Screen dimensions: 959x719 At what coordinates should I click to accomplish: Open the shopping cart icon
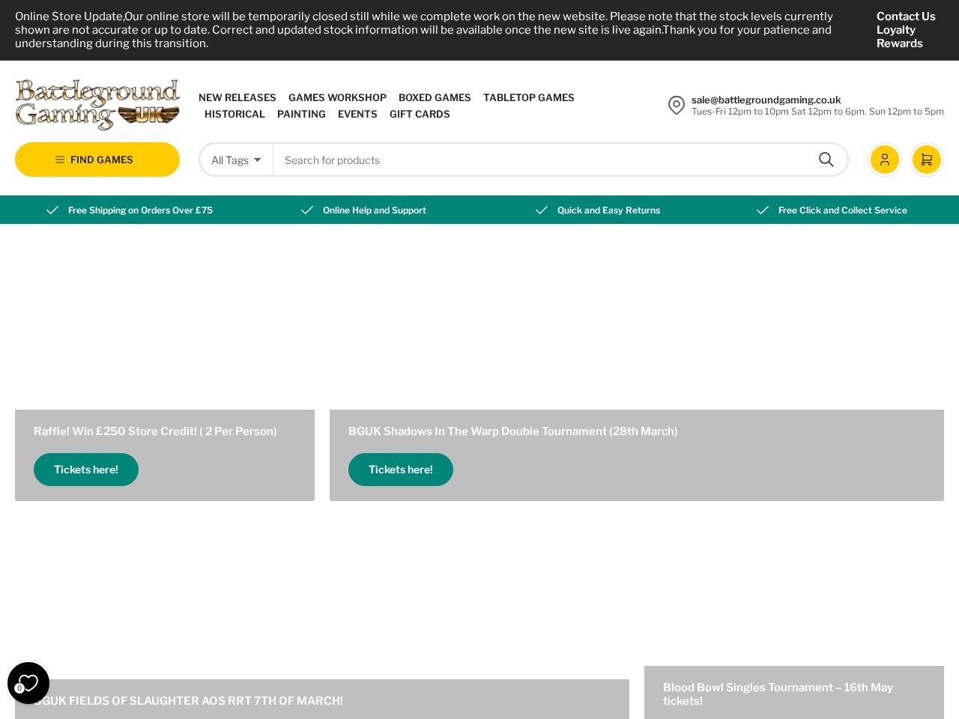click(x=926, y=160)
